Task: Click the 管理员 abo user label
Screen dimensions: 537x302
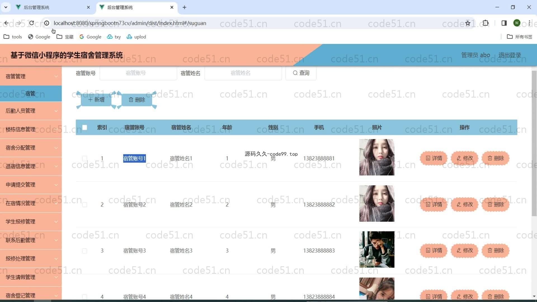Action: pos(475,55)
